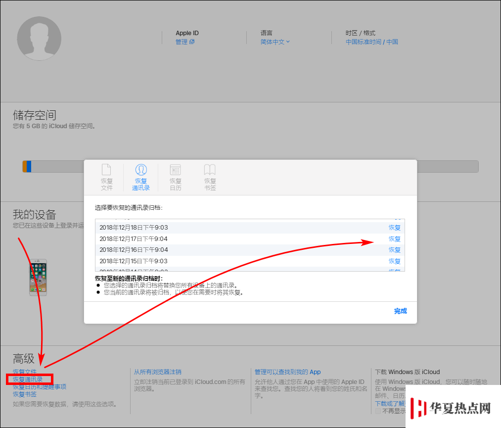Open the 恢复书签 link under 高级
501x428 pixels.
click(25, 394)
